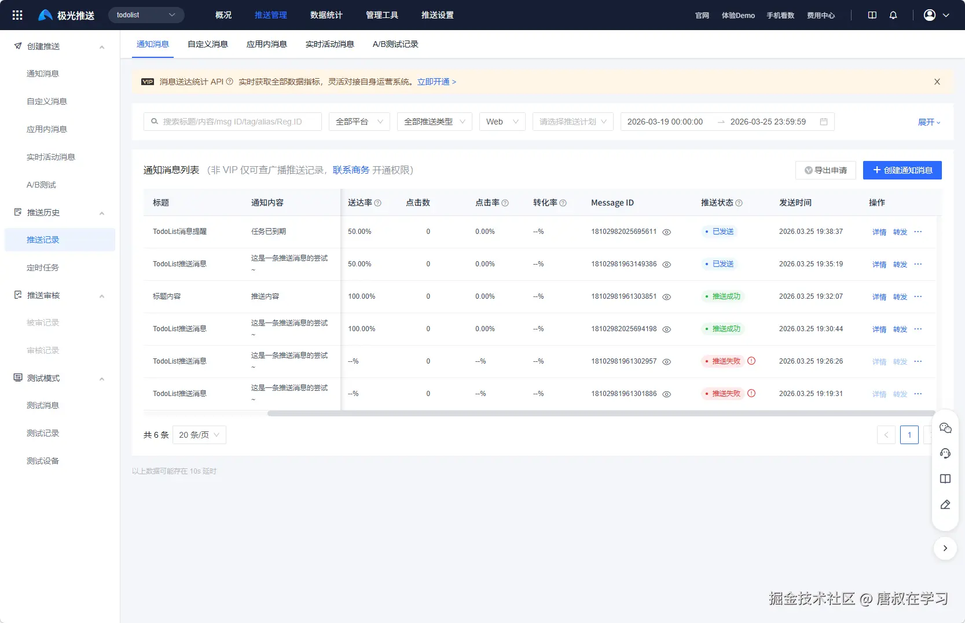Open the documentation book icon in header

[x=872, y=15]
